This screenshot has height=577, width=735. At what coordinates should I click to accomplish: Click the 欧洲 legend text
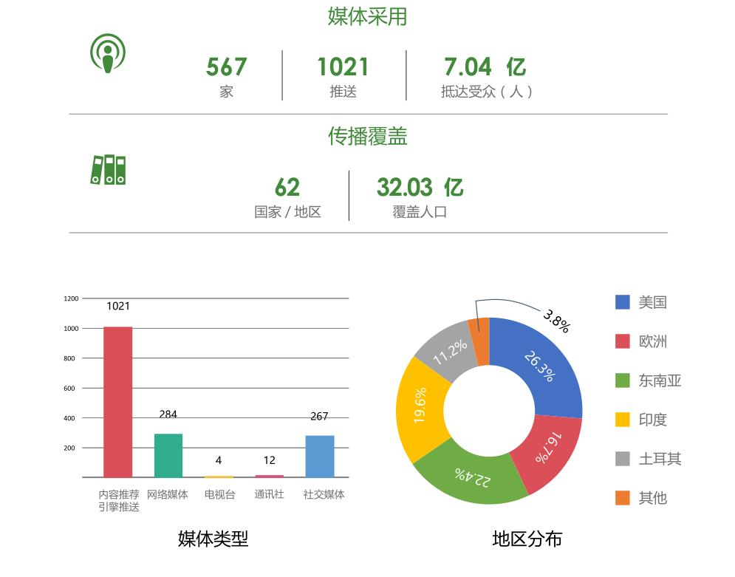pyautogui.click(x=652, y=341)
